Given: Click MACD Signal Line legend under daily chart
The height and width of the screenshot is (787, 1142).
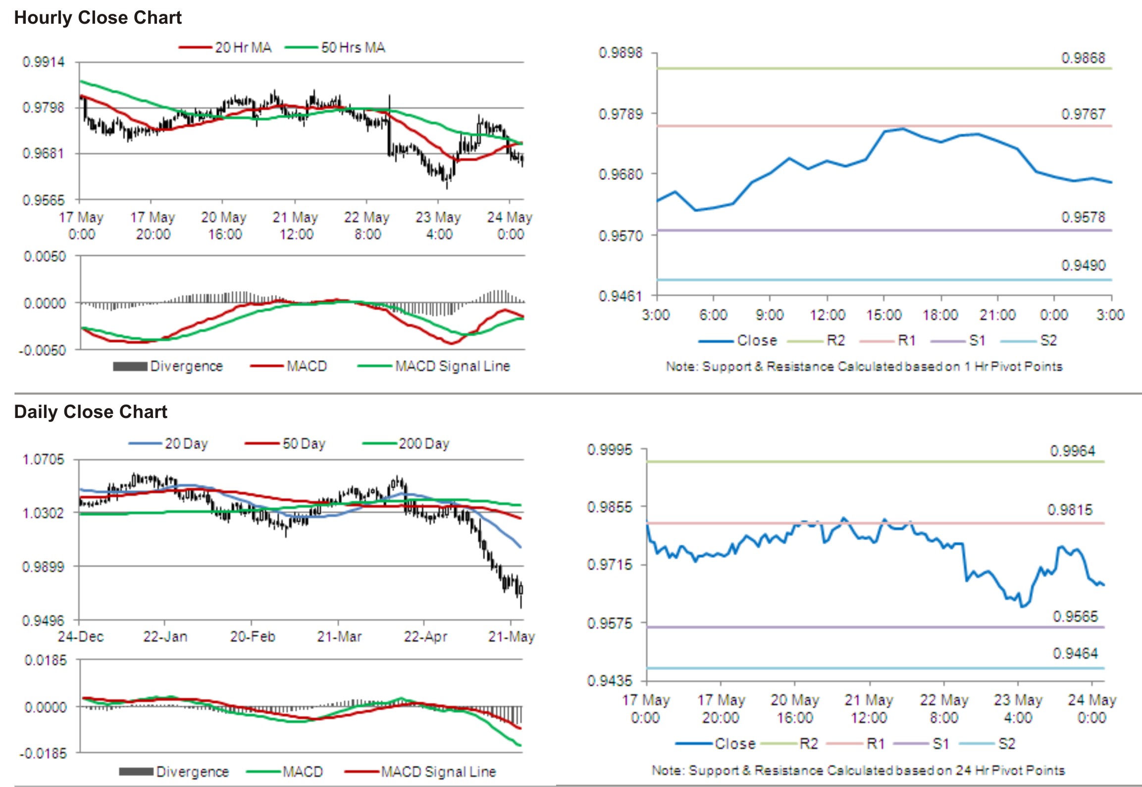Looking at the screenshot, I should pyautogui.click(x=420, y=772).
